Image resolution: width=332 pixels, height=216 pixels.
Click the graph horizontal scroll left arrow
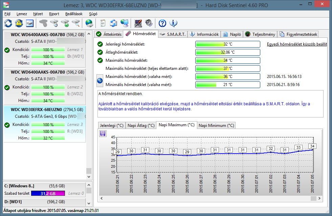[x=102, y=198]
